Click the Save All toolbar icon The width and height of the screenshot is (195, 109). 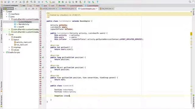pos(5,2)
